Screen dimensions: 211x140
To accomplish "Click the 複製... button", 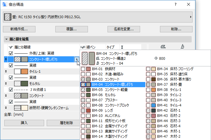I will coord(71,29).
